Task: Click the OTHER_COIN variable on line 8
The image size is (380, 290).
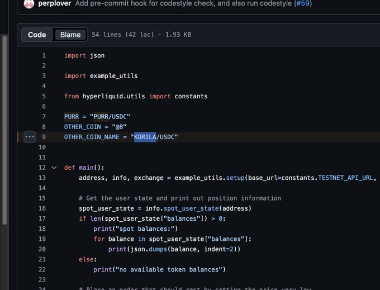Action: (82, 127)
